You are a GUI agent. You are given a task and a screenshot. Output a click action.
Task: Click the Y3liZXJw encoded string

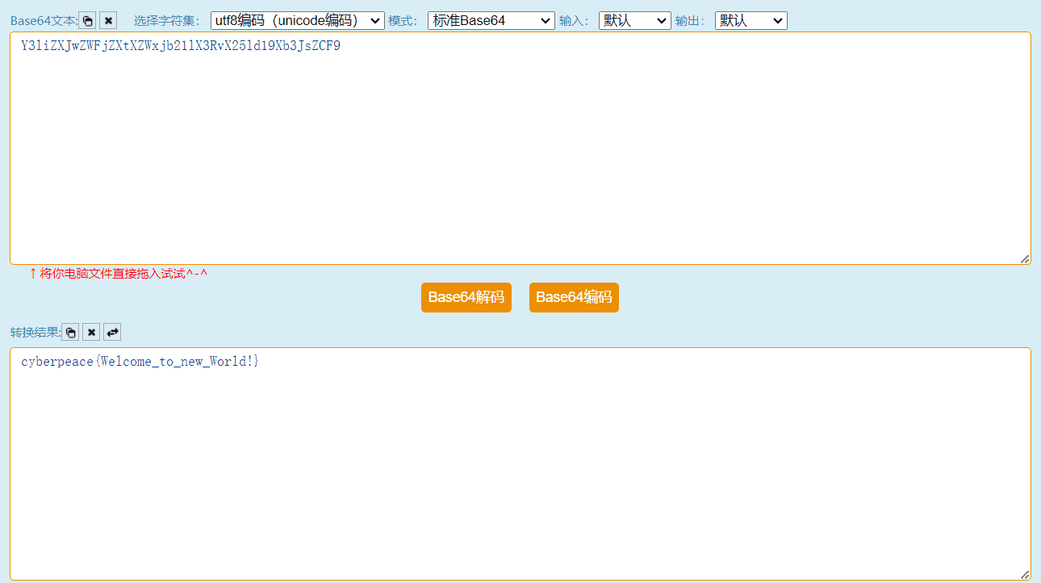(181, 46)
